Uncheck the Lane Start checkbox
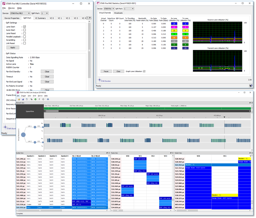 click(x=24, y=27)
